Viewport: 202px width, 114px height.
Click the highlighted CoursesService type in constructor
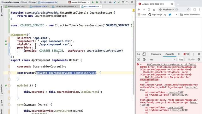(x=85, y=73)
